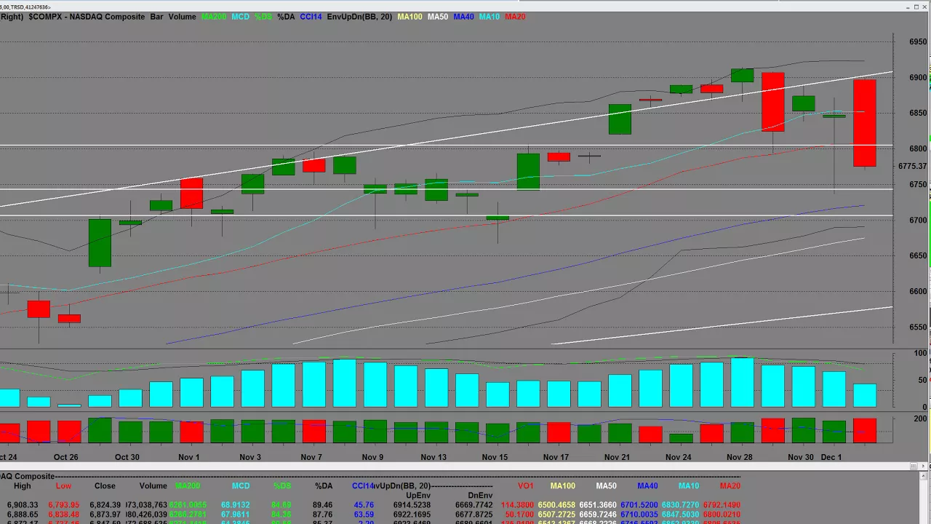The height and width of the screenshot is (524, 931).
Task: Select MCD in the top chart legend
Action: pyautogui.click(x=241, y=17)
